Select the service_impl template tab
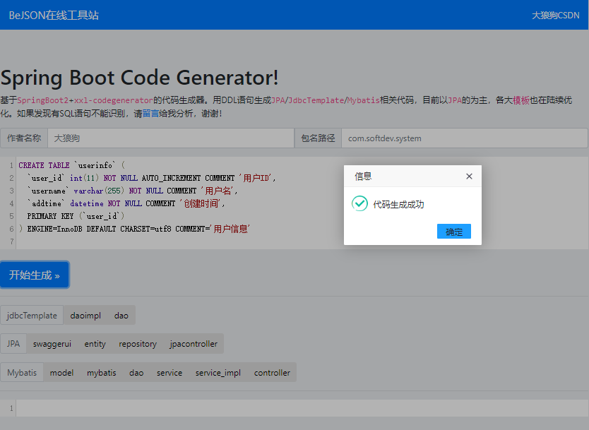Screen dimensions: 589x430 tap(218, 372)
